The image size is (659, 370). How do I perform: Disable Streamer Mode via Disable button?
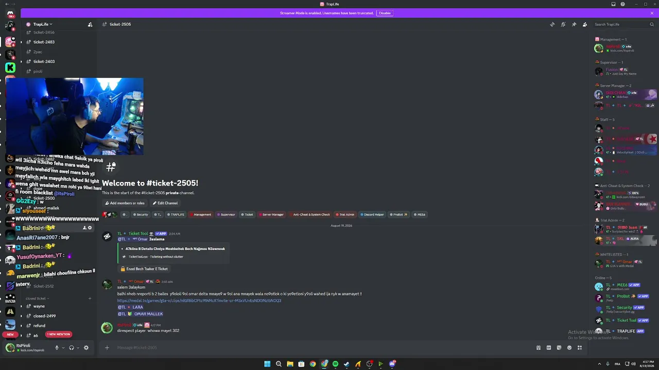(385, 13)
